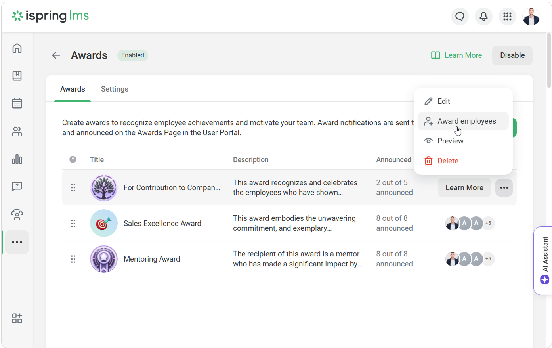The image size is (552, 348).
Task: Disable the Awards feature
Action: click(512, 55)
